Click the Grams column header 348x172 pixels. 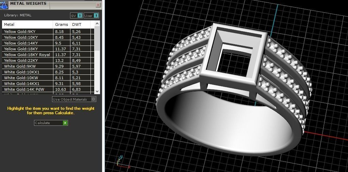tap(62, 24)
